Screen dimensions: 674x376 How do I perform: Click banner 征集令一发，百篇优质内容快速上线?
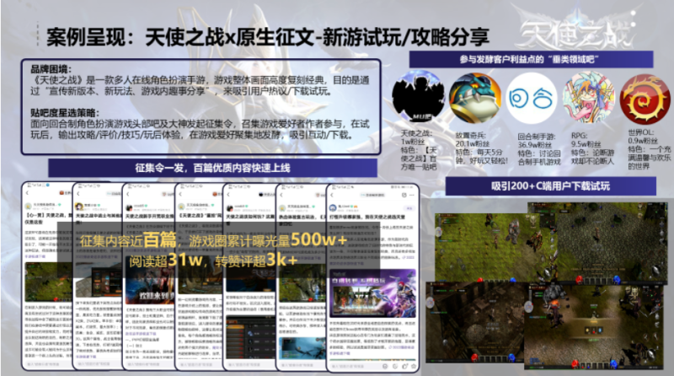[213, 168]
